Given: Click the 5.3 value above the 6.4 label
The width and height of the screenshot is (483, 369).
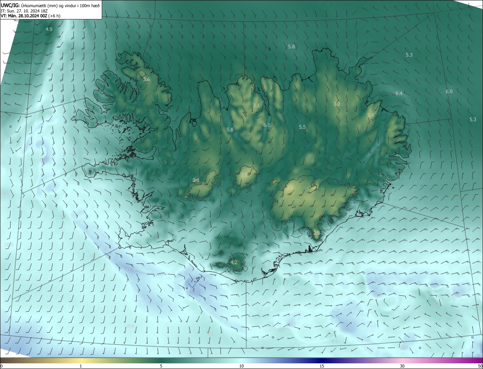Looking at the screenshot, I should pos(409,55).
